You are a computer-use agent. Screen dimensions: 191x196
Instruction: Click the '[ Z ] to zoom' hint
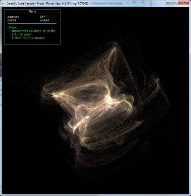(21, 34)
